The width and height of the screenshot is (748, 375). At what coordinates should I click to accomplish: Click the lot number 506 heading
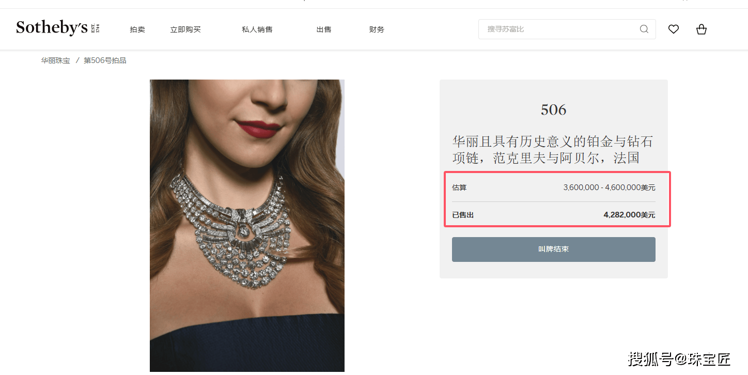pos(554,110)
